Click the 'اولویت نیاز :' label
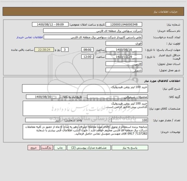Screen dimensions: 187x181 [173, 44]
